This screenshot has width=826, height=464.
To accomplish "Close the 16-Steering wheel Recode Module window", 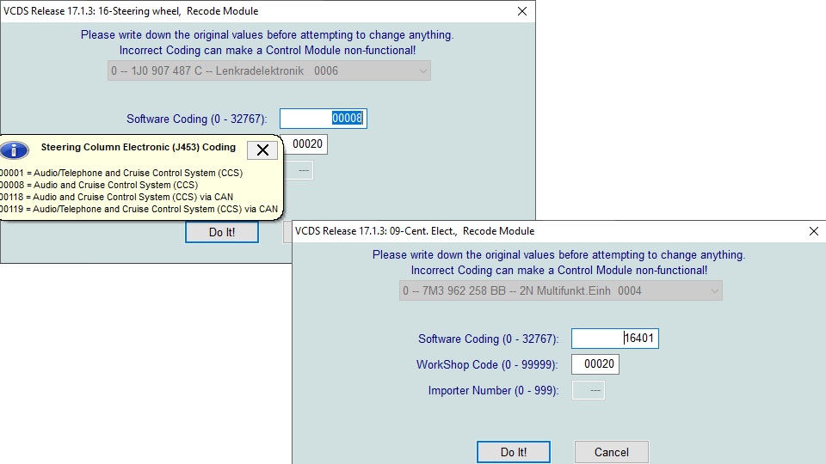I will [x=521, y=11].
